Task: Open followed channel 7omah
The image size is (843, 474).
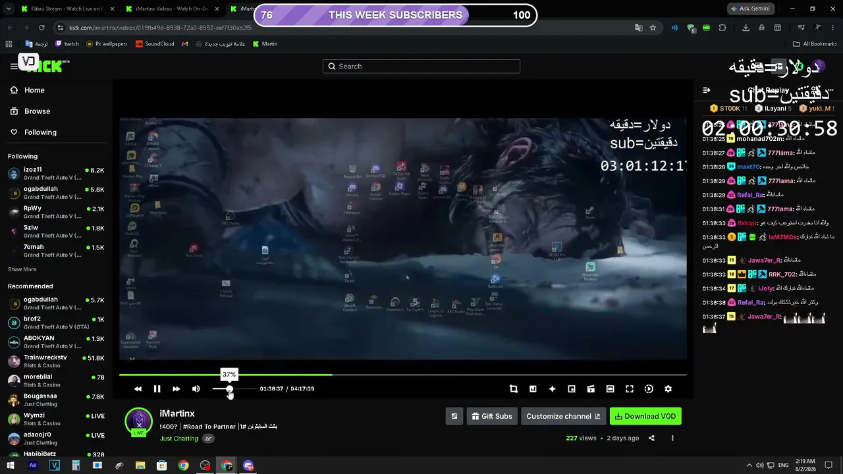Action: coord(56,251)
